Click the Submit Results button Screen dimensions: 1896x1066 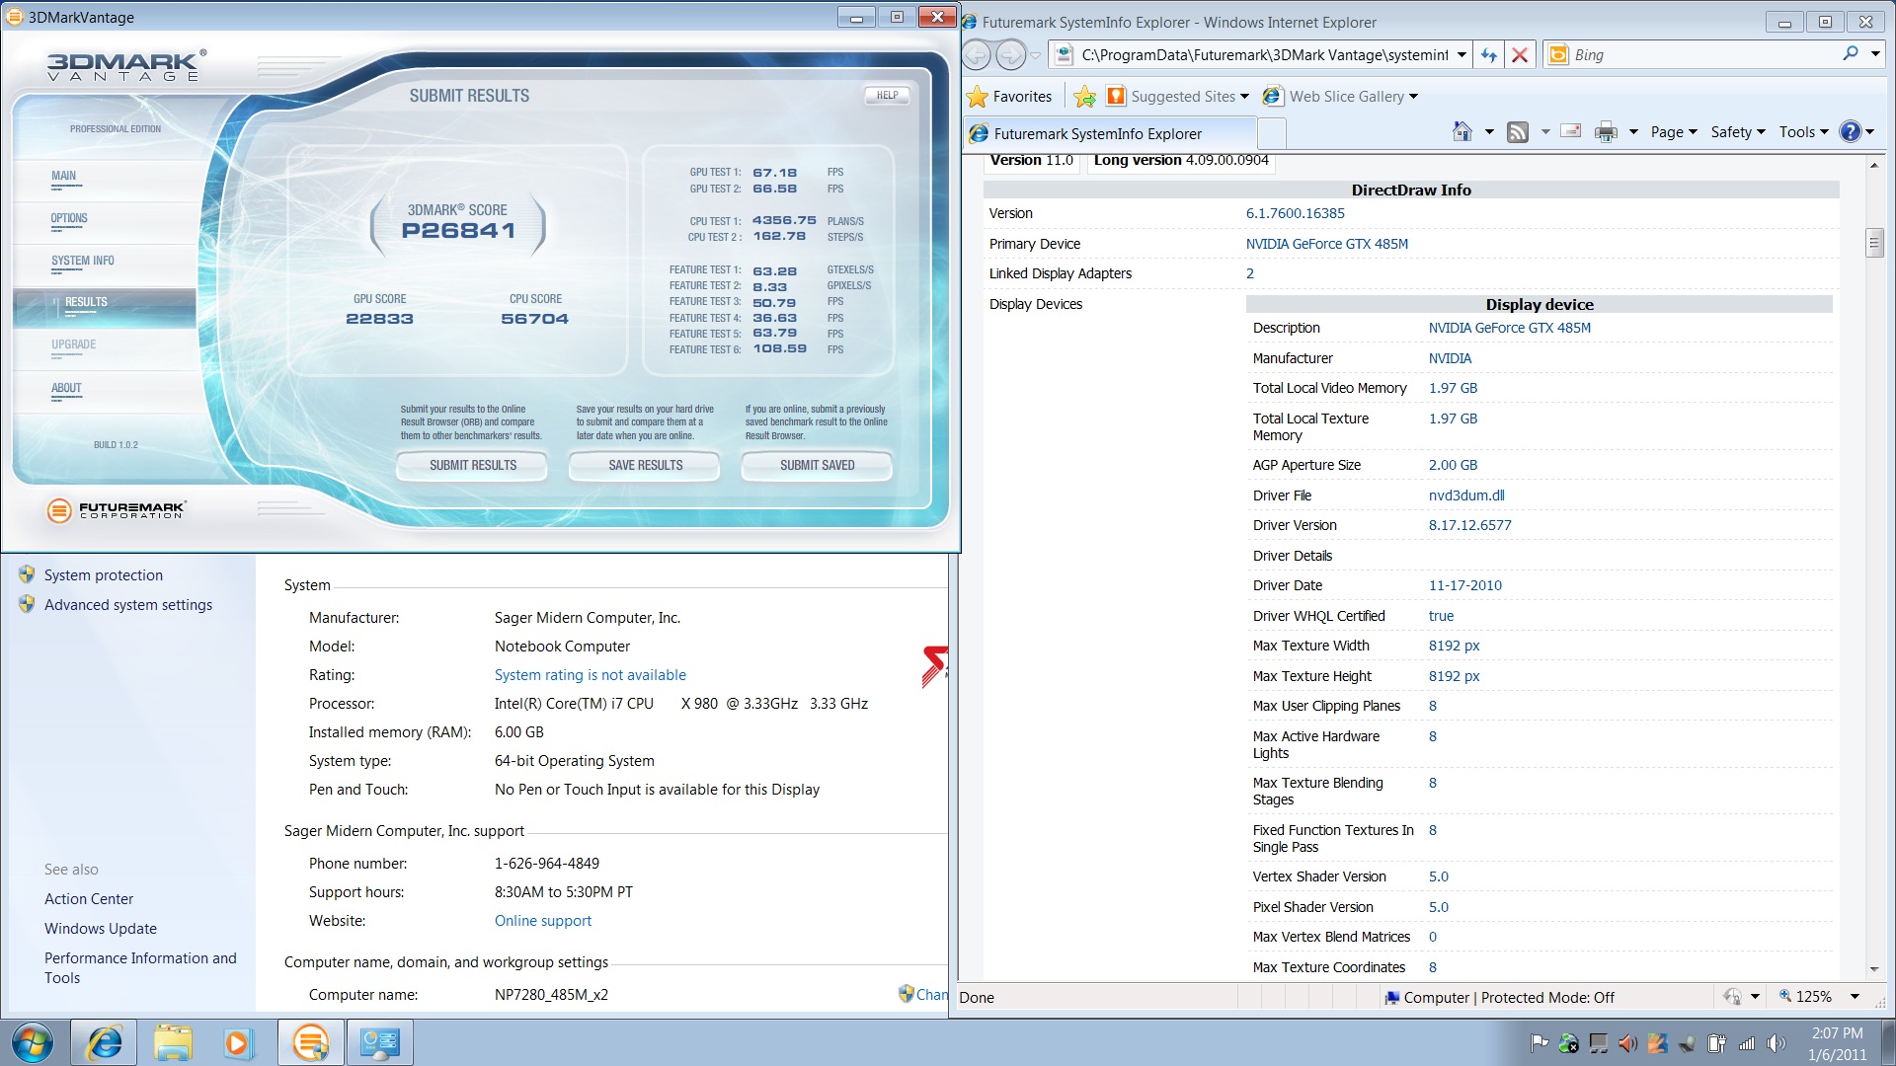point(472,465)
